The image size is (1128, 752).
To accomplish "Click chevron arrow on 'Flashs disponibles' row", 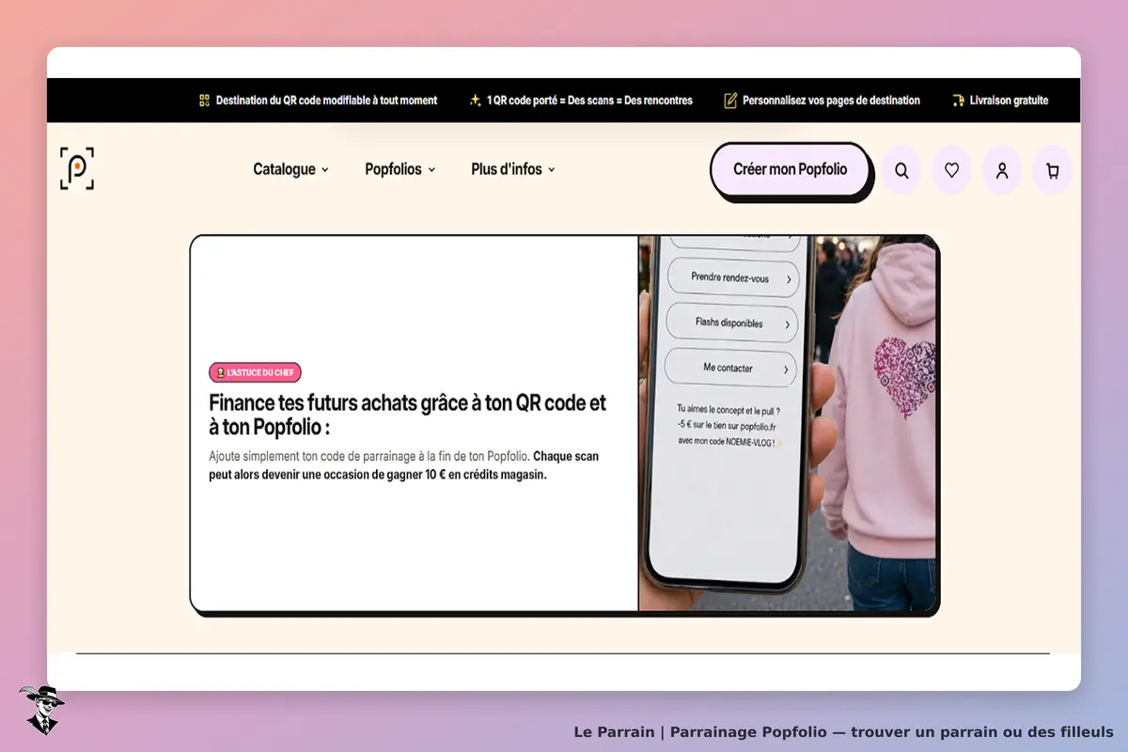I will point(787,324).
